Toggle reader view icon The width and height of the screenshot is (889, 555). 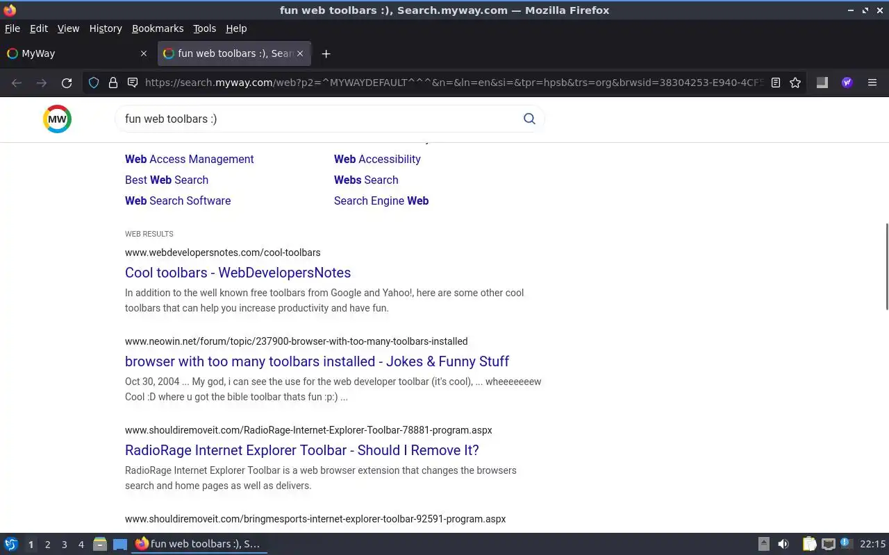pos(776,83)
